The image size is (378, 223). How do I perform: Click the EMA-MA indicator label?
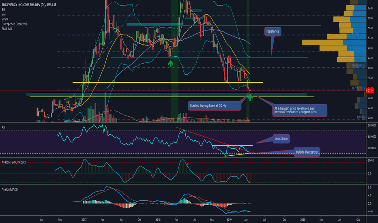(x=7, y=29)
